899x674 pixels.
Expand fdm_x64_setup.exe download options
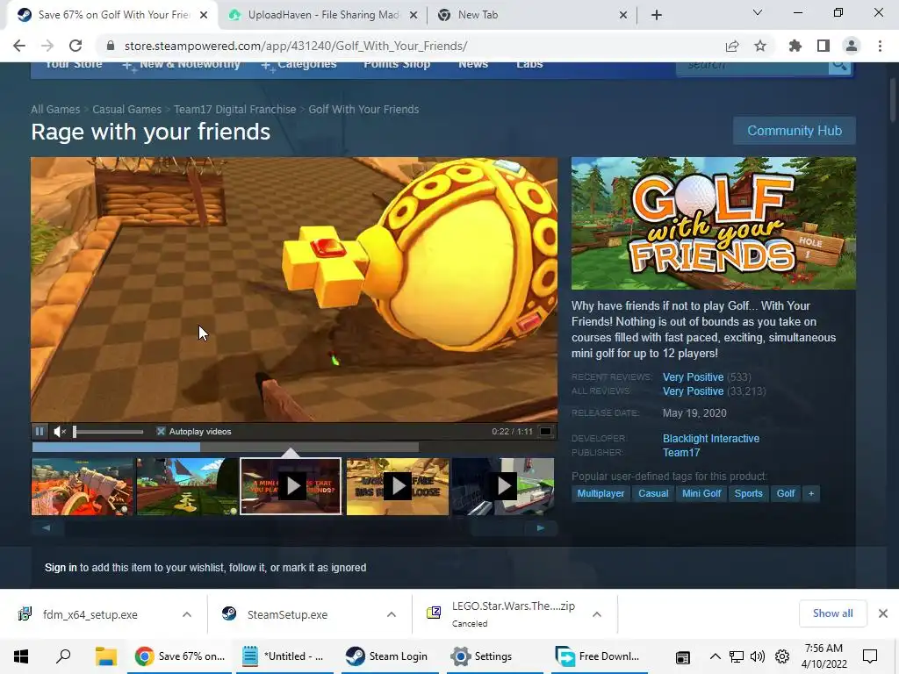[187, 614]
